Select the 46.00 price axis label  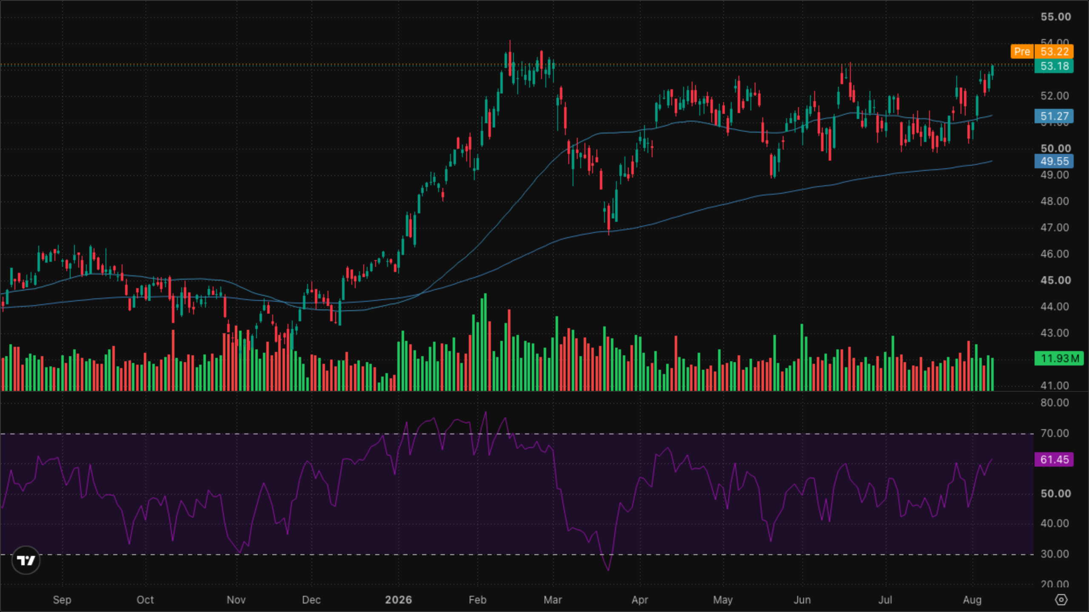[1055, 254]
